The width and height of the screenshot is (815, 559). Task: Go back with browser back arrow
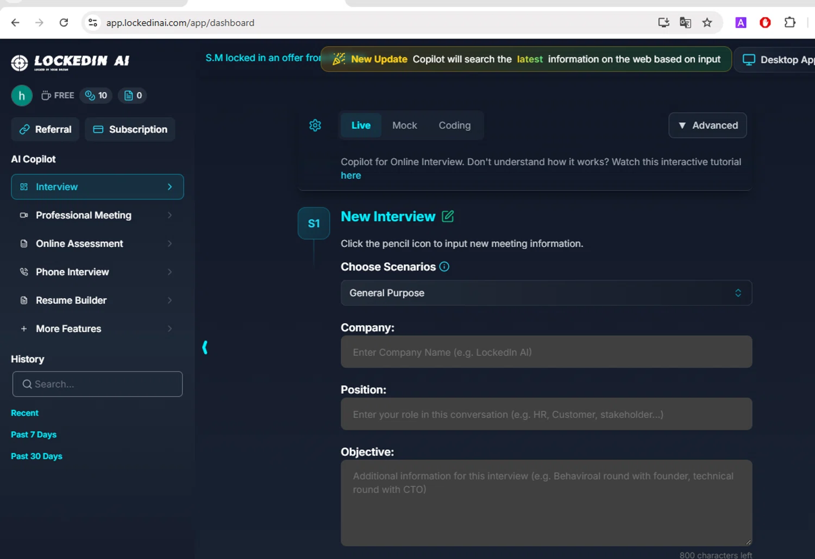(x=15, y=22)
